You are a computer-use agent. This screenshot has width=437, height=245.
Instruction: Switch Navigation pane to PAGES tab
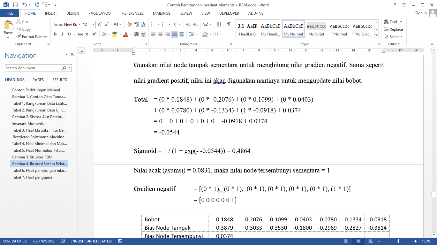click(38, 80)
